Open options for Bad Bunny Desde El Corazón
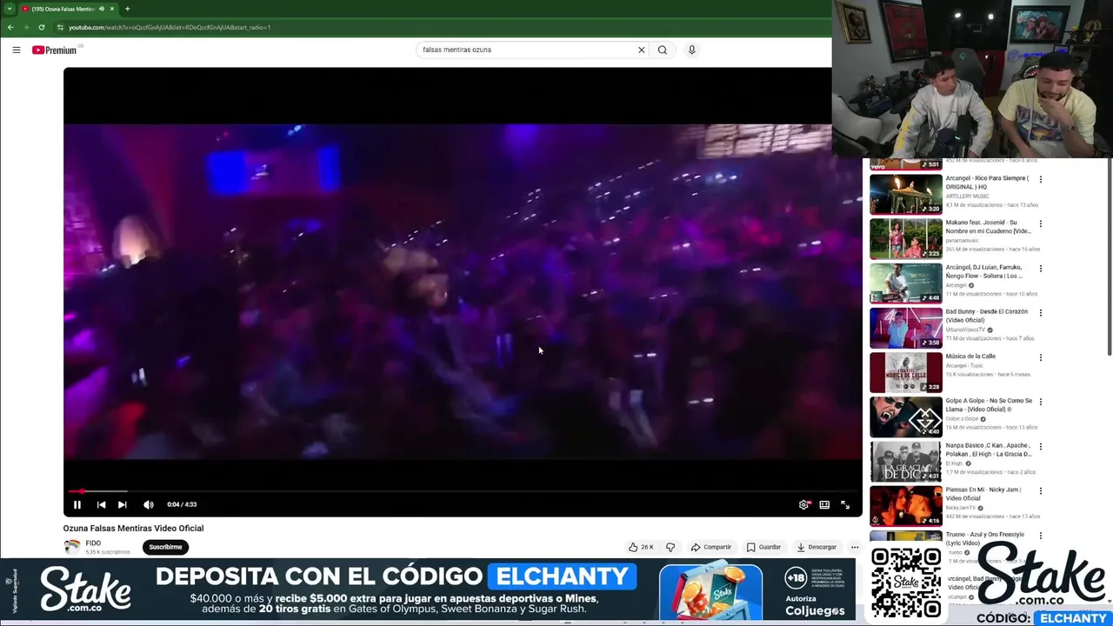Viewport: 1113px width, 626px height. coord(1040,312)
